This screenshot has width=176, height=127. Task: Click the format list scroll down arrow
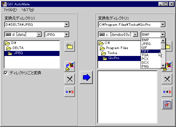tap(163, 66)
